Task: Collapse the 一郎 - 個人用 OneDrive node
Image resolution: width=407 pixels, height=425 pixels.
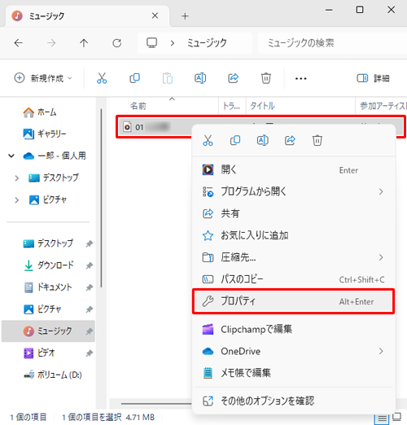Action: [11, 156]
